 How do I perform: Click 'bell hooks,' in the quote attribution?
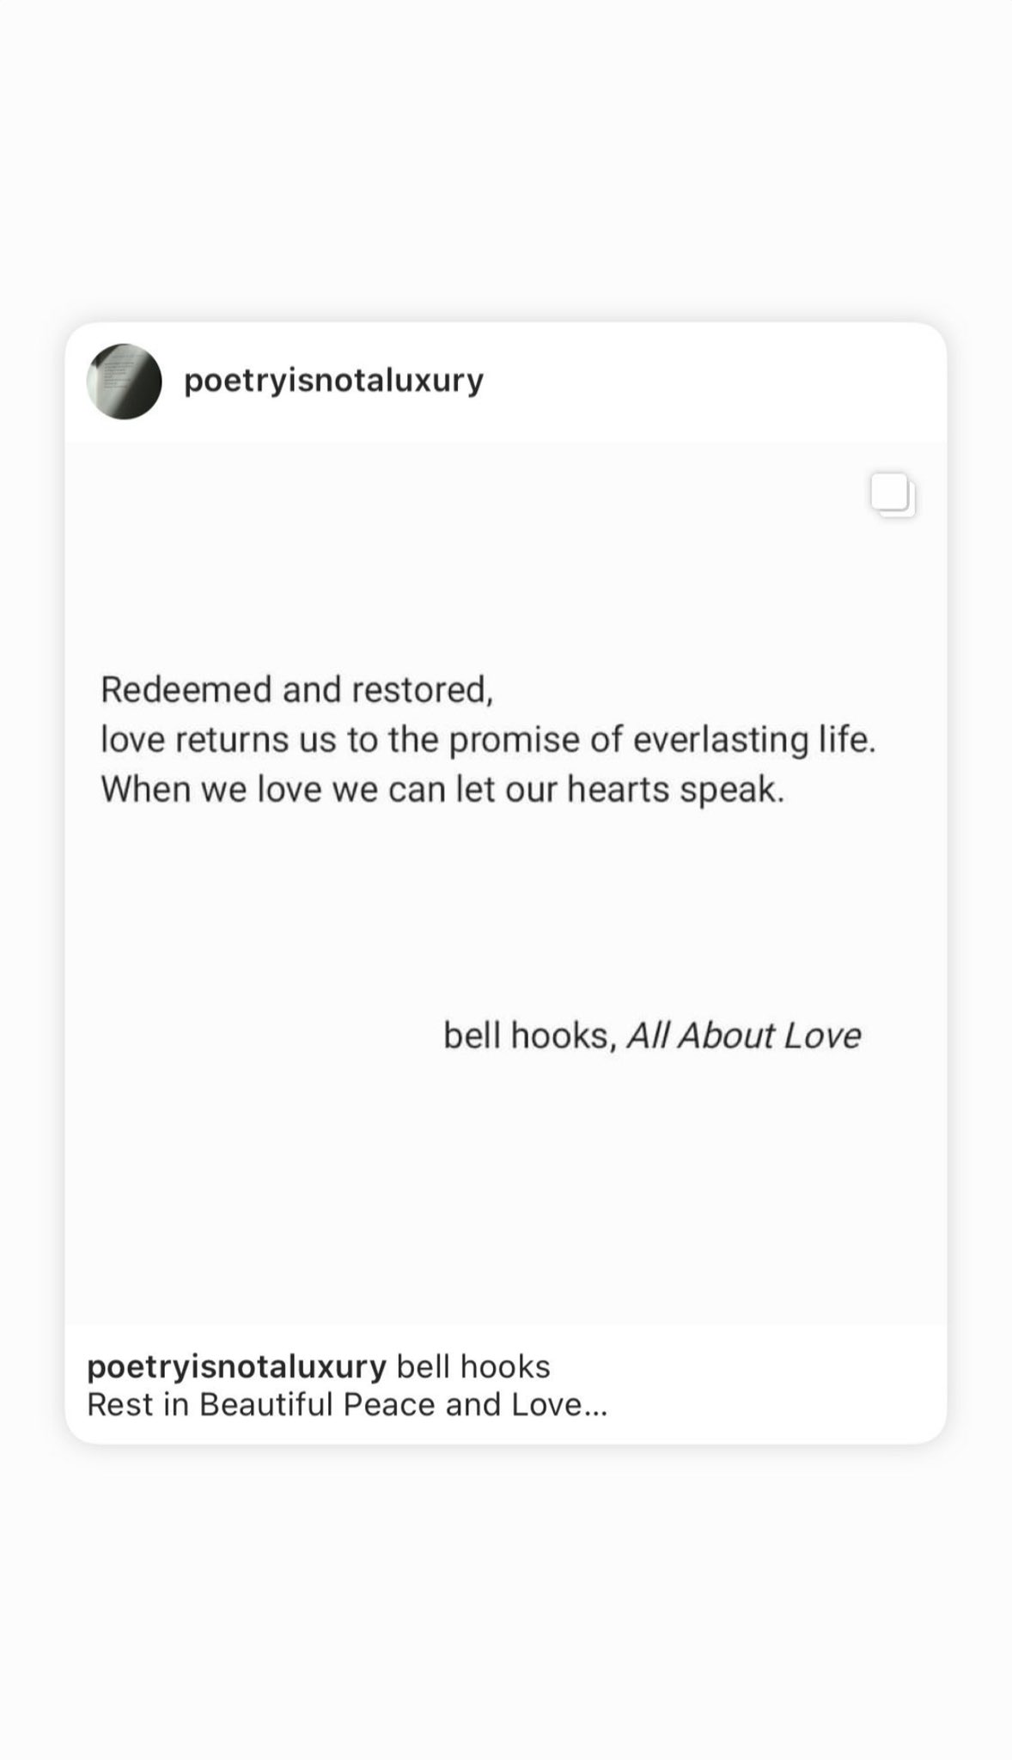tap(530, 1036)
